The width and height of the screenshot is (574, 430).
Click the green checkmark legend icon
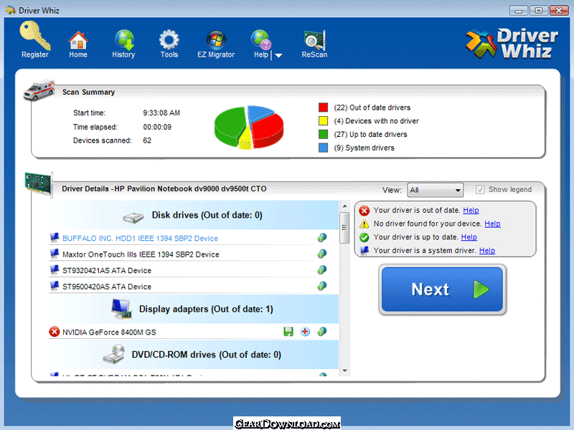364,237
